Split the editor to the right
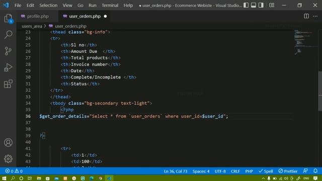Viewport: 322px width, 181px height. coord(306,16)
